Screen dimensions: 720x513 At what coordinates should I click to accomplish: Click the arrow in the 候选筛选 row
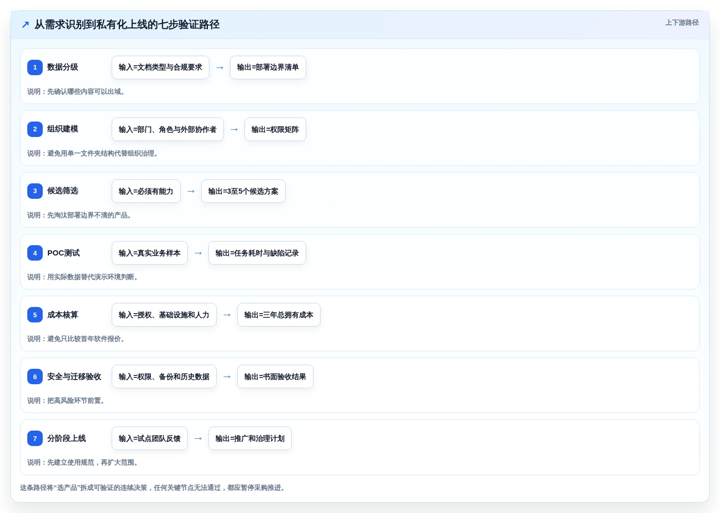(x=191, y=191)
